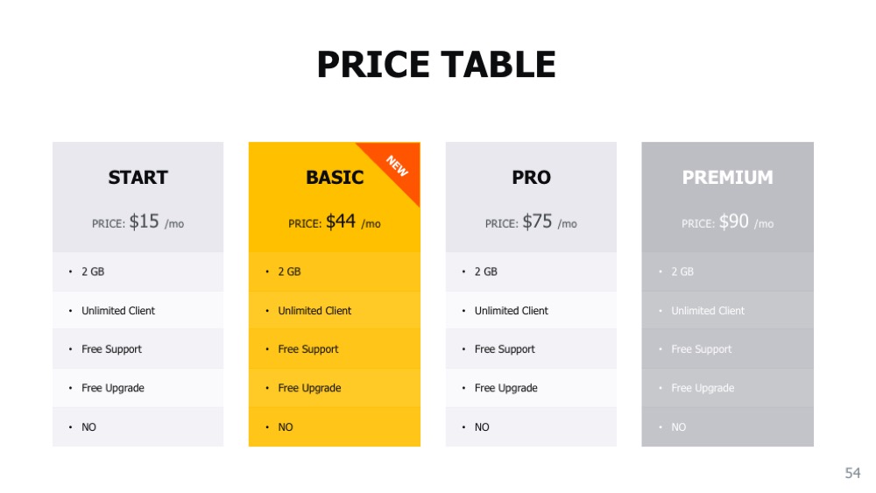Screen dimensions: 876x493
Task: Select "Free Upgrade" in the PREMIUM column
Action: point(703,388)
